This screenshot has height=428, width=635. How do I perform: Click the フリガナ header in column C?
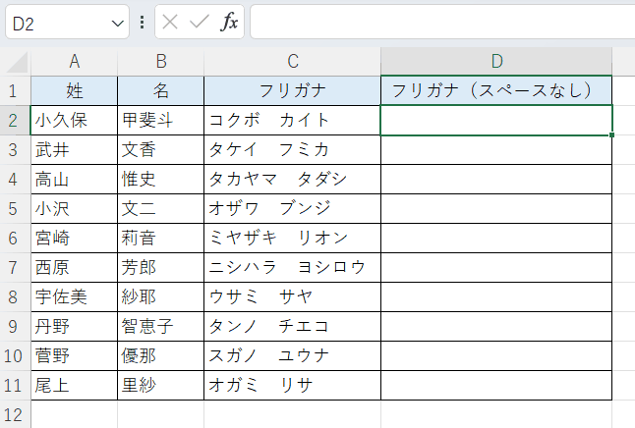pos(292,90)
